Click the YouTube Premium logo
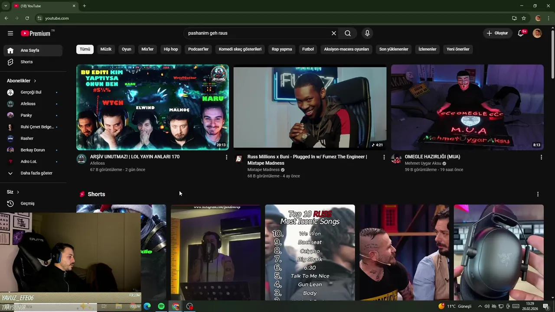Screen dimensions: 555x312 36,33
